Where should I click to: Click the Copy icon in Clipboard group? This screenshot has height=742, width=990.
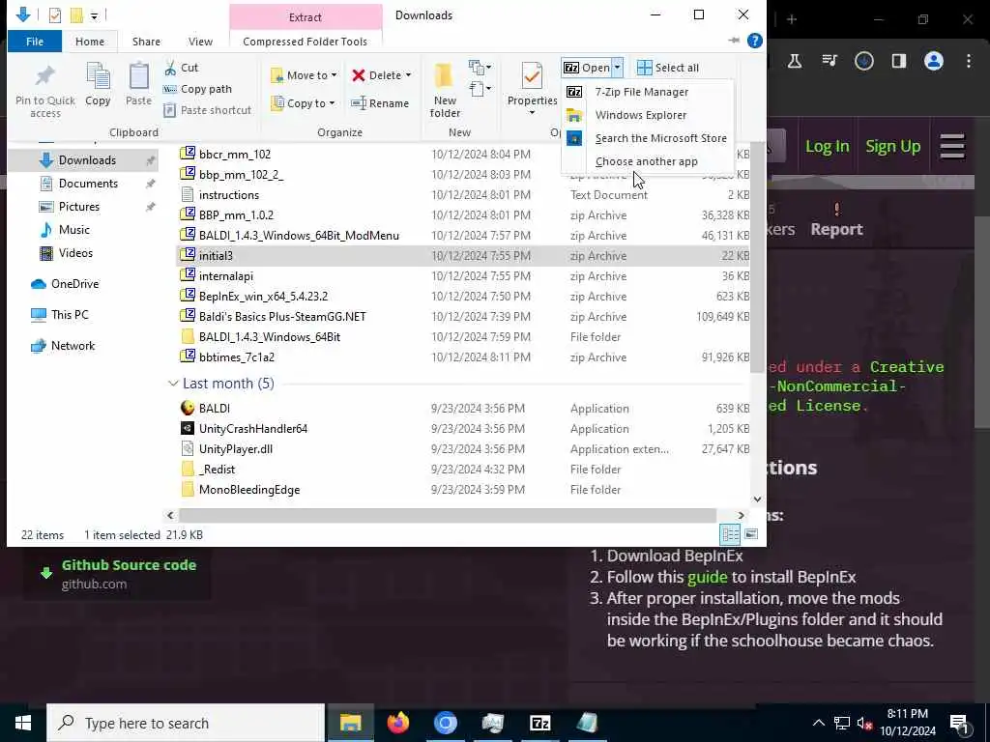pos(98,77)
